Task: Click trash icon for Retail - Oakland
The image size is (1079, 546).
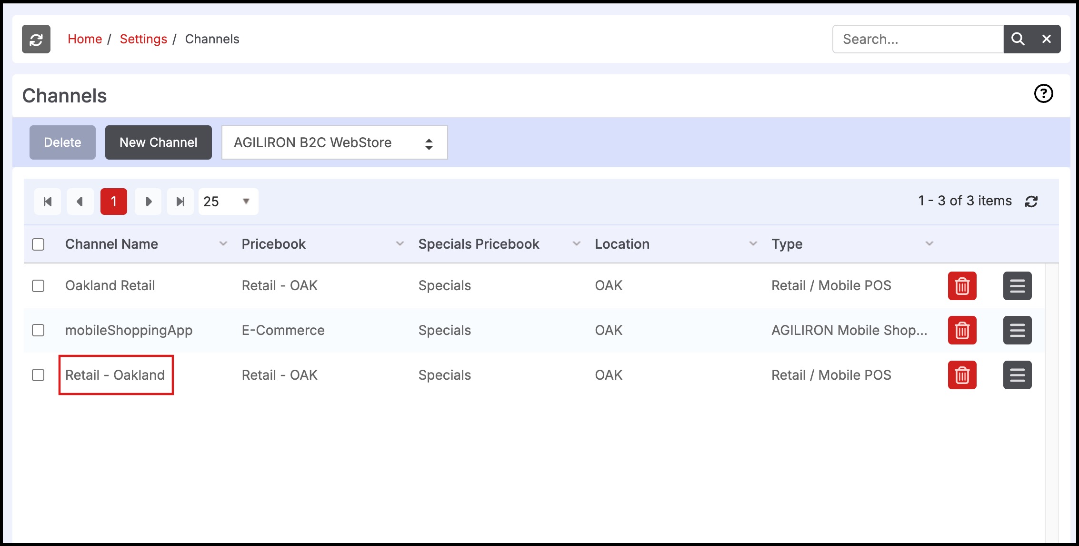Action: (x=962, y=375)
